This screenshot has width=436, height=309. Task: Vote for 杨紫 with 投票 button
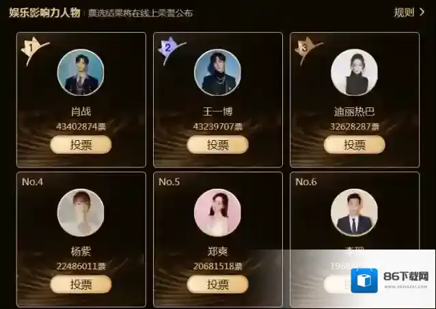[81, 284]
